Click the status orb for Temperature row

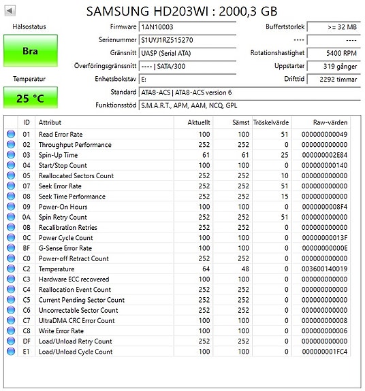click(11, 269)
